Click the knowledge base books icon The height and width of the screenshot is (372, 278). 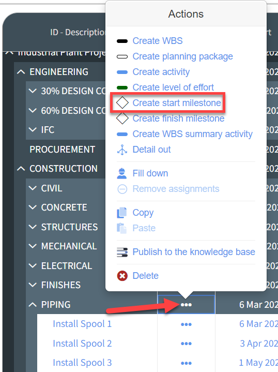tap(122, 252)
